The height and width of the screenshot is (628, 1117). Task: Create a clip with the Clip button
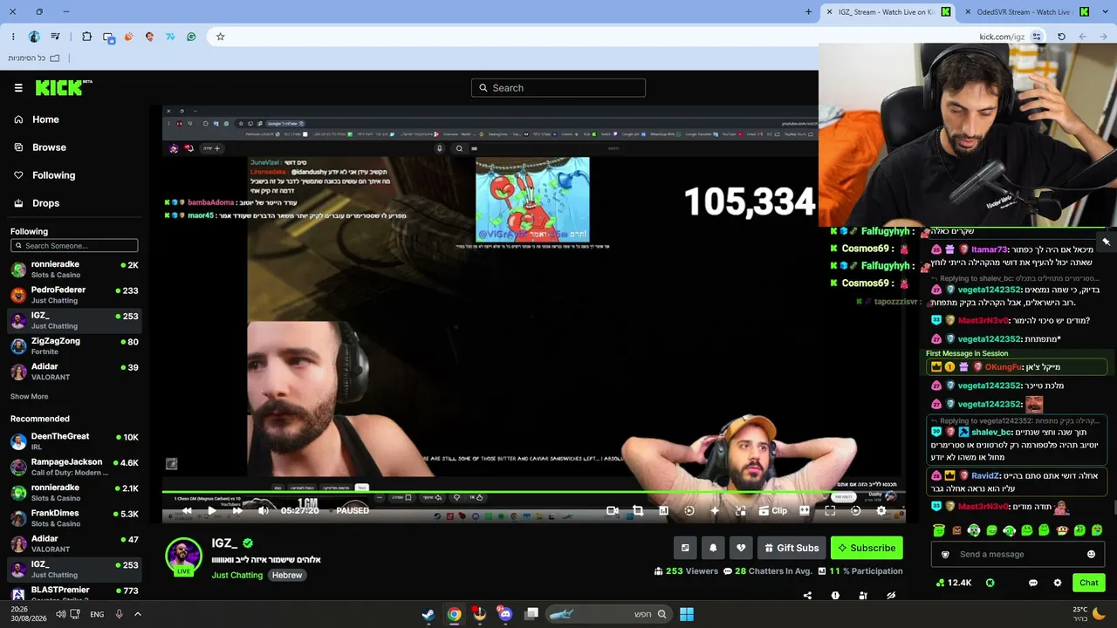point(772,511)
